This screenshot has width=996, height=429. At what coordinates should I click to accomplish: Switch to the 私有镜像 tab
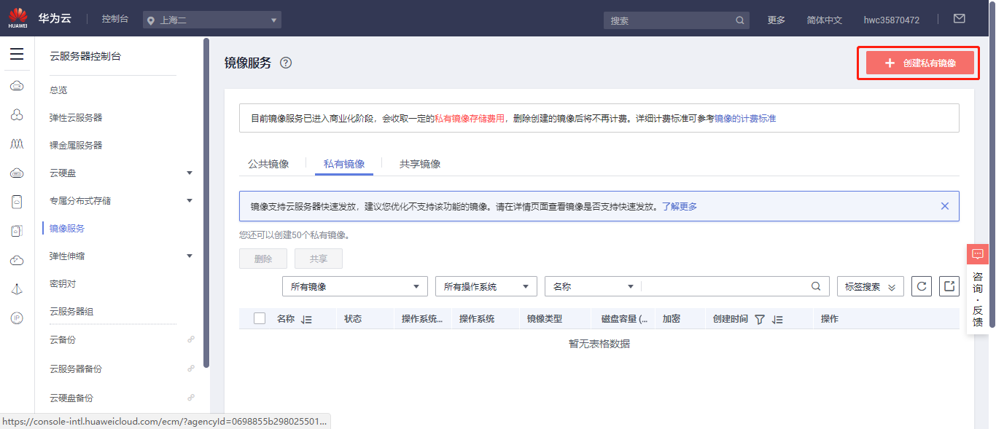(344, 164)
